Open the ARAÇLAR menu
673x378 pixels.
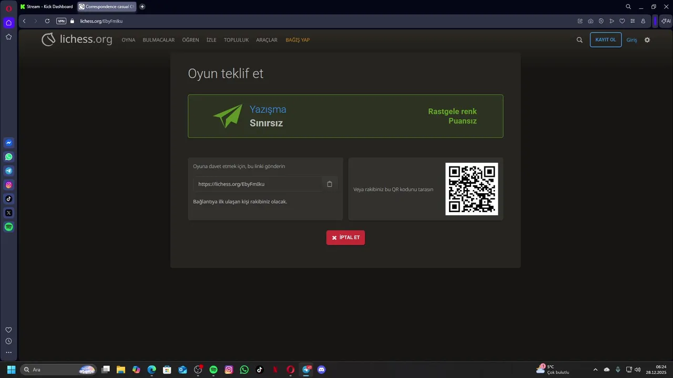(267, 40)
